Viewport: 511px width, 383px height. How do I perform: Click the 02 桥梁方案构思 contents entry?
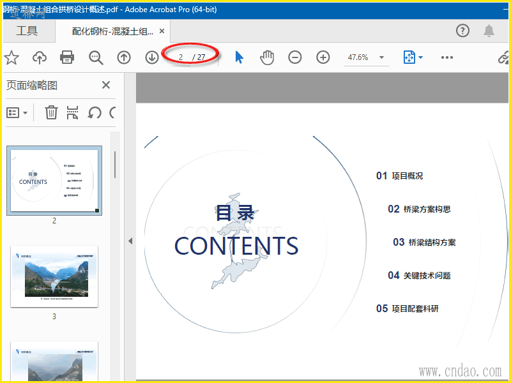[x=419, y=209]
